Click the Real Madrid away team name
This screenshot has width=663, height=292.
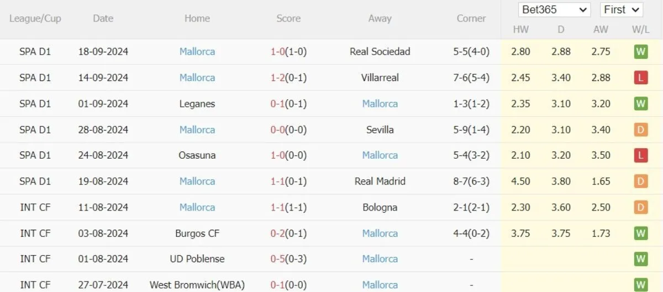coord(380,181)
